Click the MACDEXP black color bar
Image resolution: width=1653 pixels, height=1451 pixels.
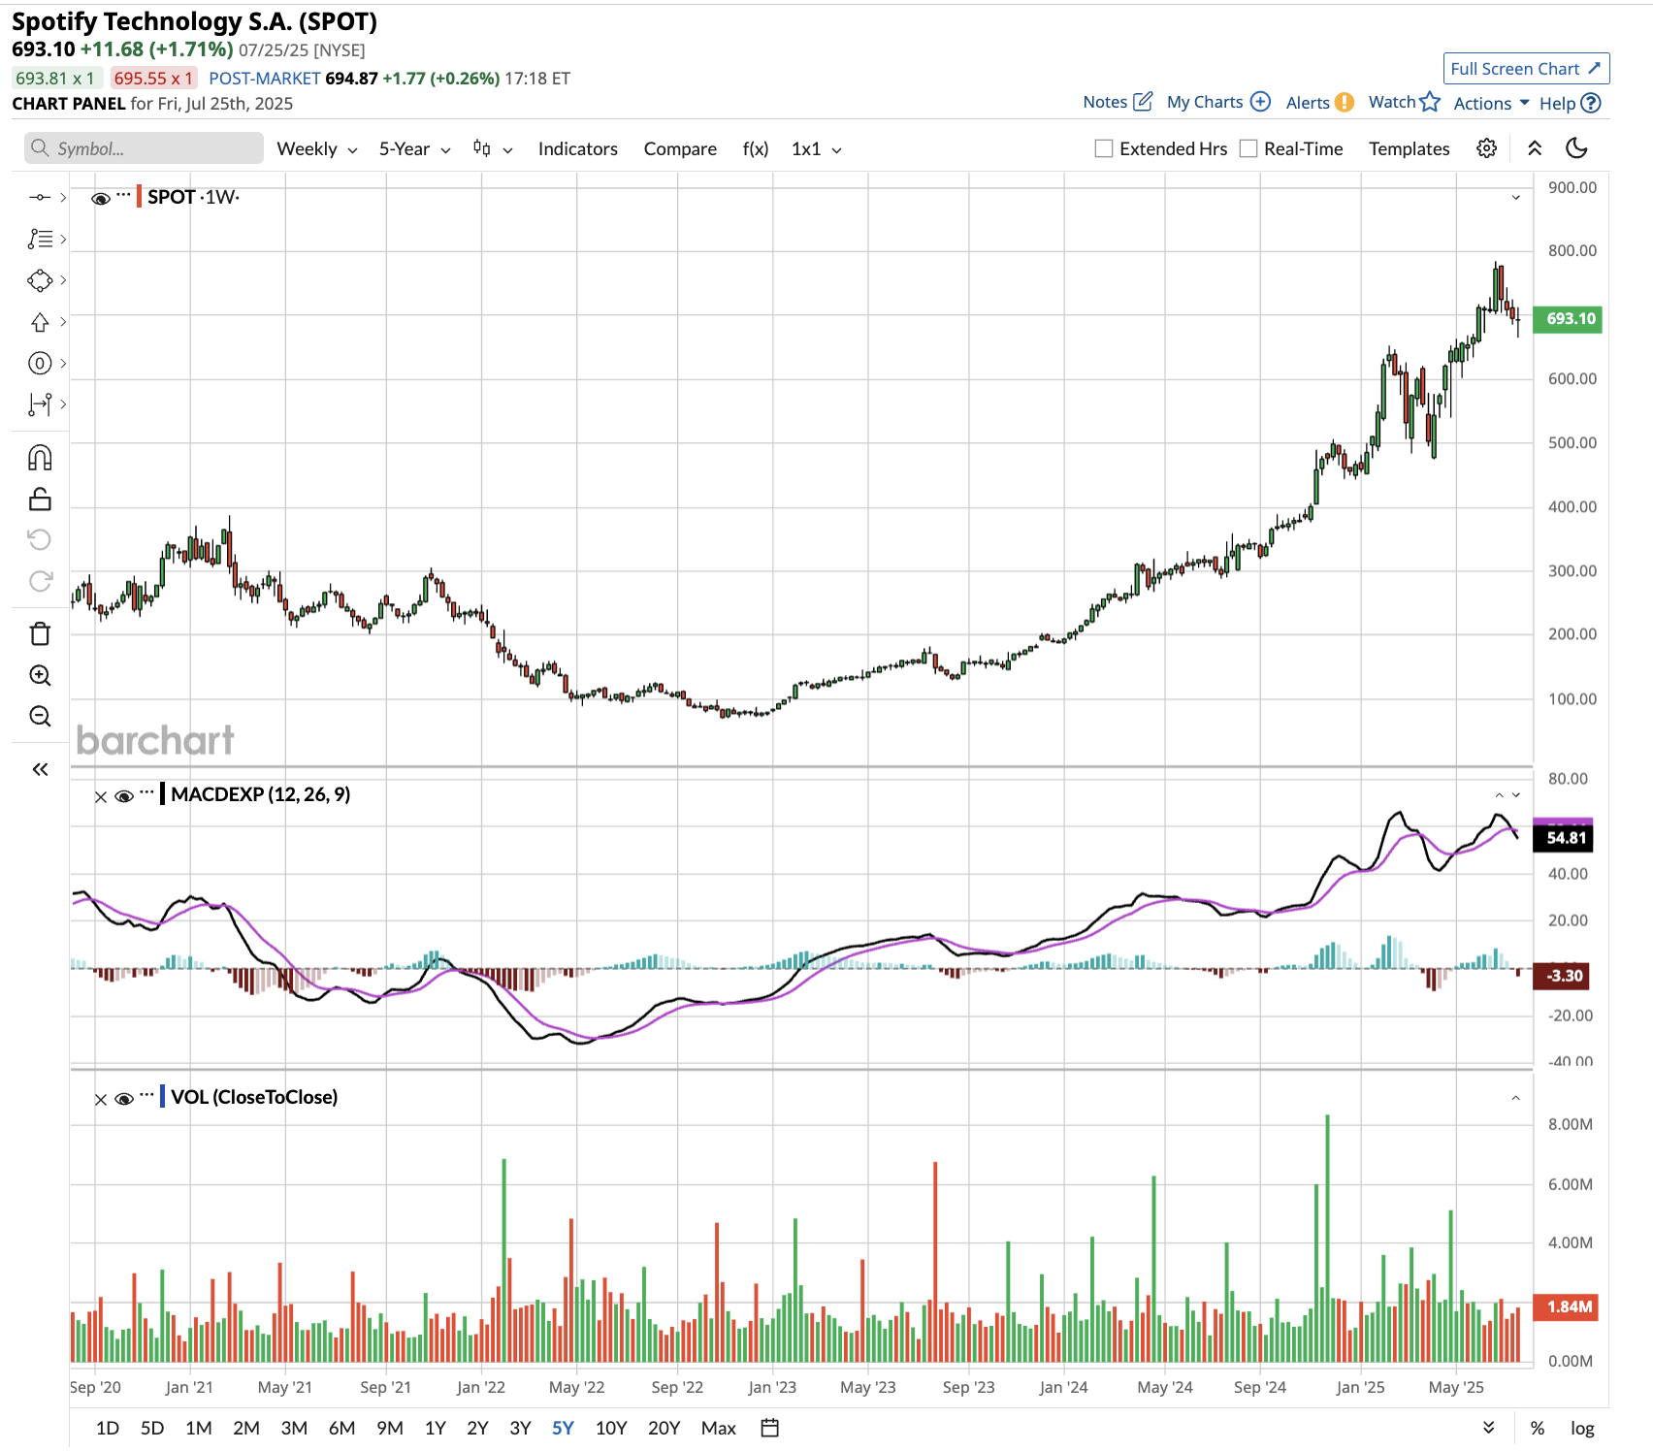point(162,794)
